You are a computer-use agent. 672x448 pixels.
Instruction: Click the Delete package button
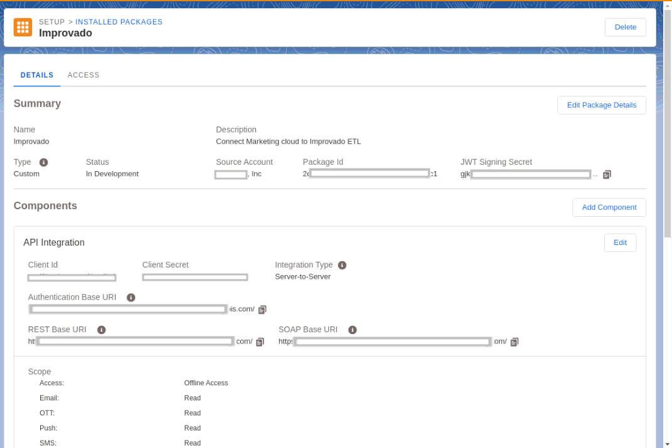(624, 27)
